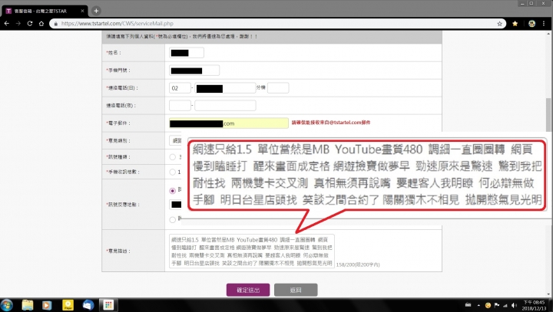Click the opinion description text area
553x312 pixels.
click(x=251, y=251)
